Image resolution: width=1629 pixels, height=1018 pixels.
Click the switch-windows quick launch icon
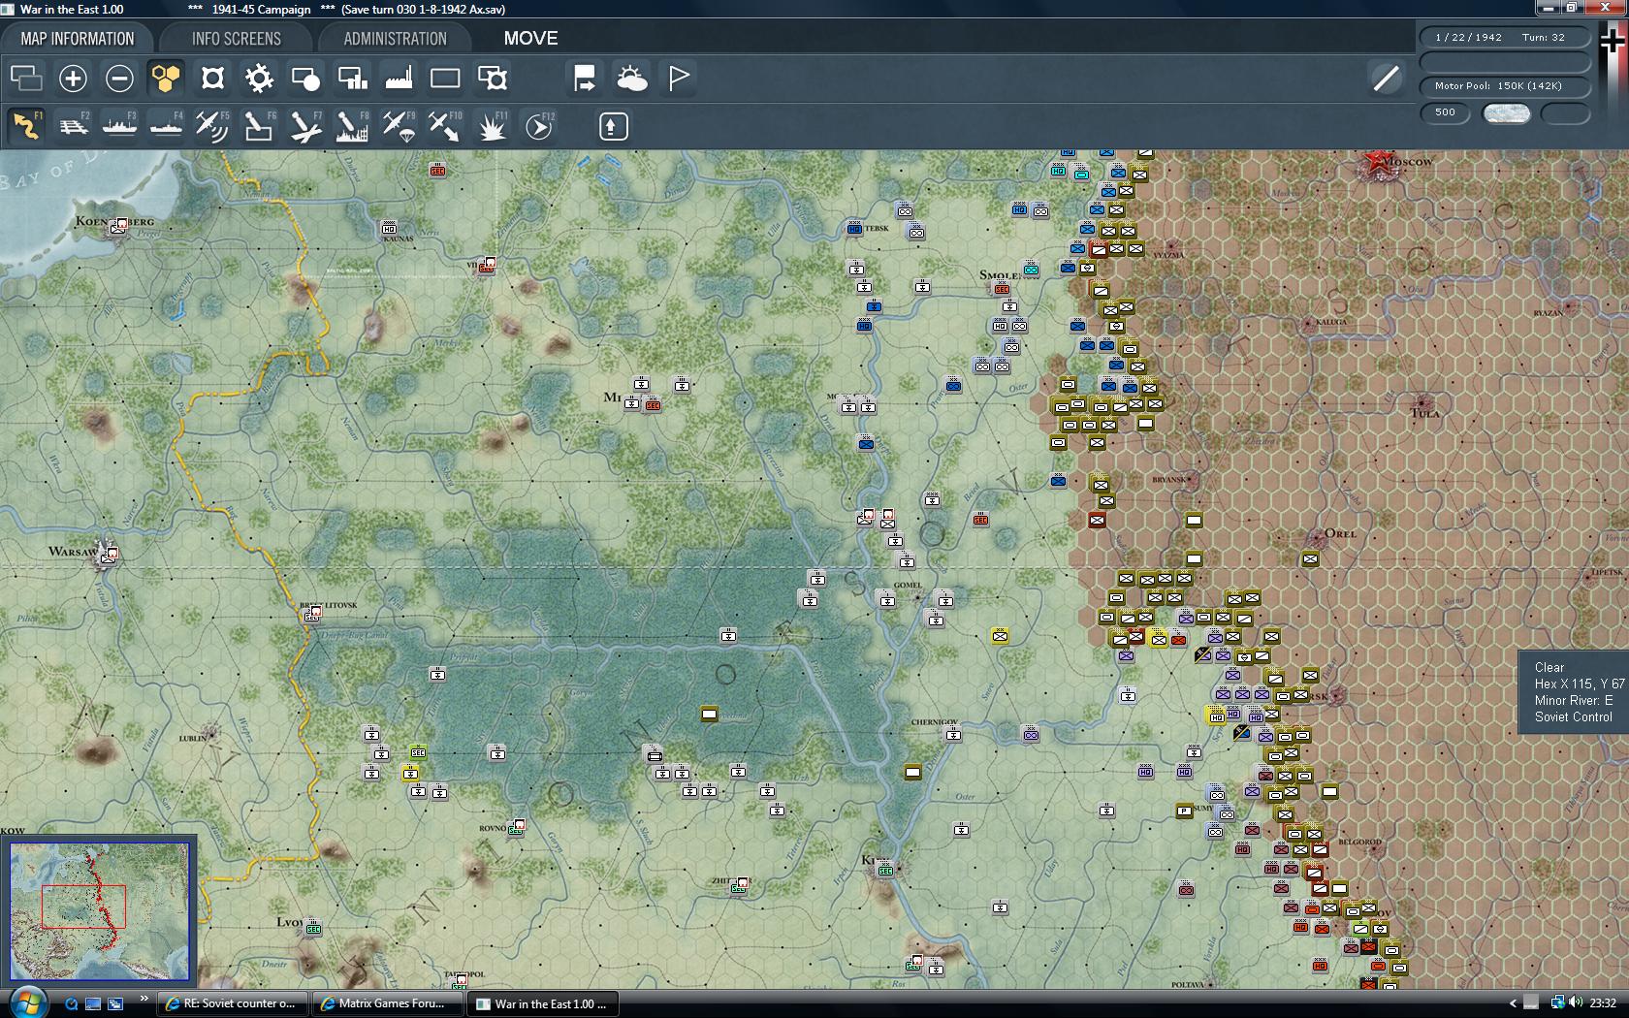point(115,1003)
